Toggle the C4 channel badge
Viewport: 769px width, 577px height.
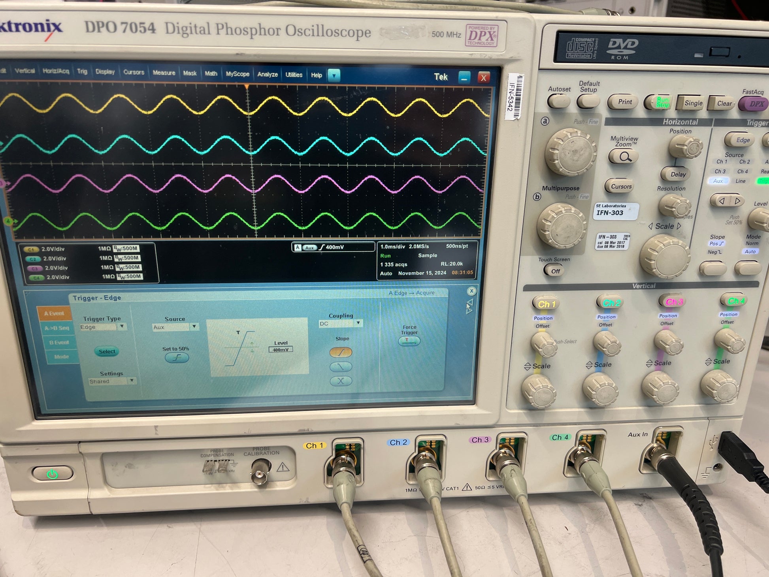tap(36, 278)
